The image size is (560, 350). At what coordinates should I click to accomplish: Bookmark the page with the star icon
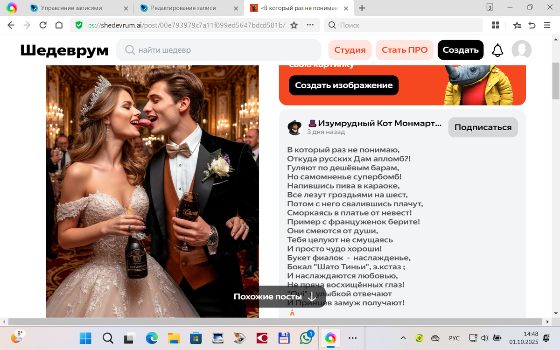294,25
